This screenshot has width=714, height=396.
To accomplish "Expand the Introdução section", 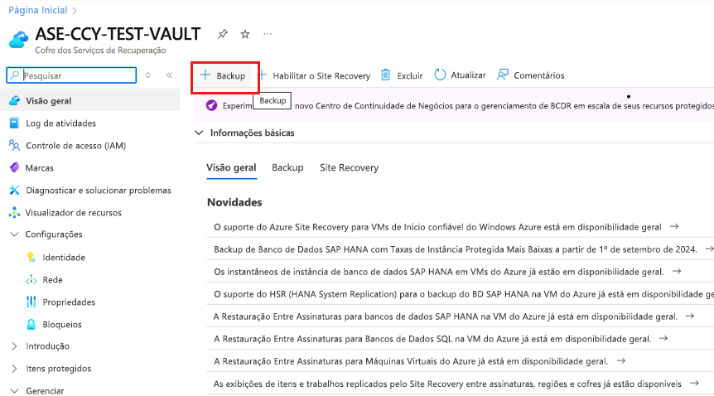I will pos(15,346).
